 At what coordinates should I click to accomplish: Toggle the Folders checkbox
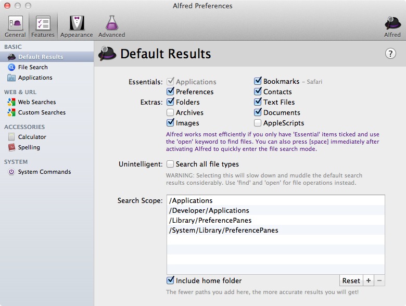(170, 102)
